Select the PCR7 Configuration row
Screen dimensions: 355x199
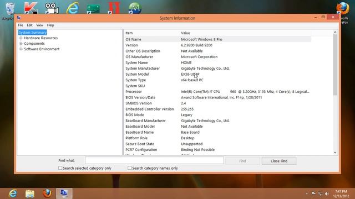click(217, 150)
